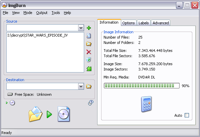Click the green arrow disc layout editor icon

[89, 69]
